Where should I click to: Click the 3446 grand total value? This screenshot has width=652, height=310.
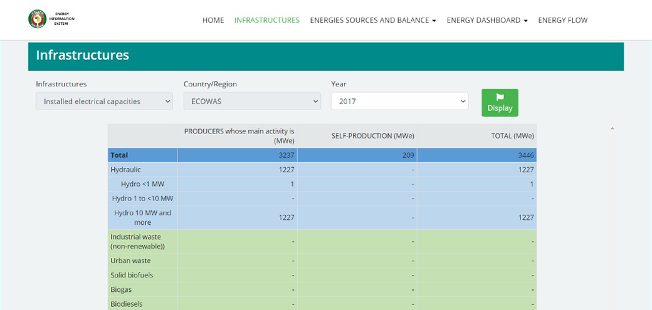click(x=527, y=155)
